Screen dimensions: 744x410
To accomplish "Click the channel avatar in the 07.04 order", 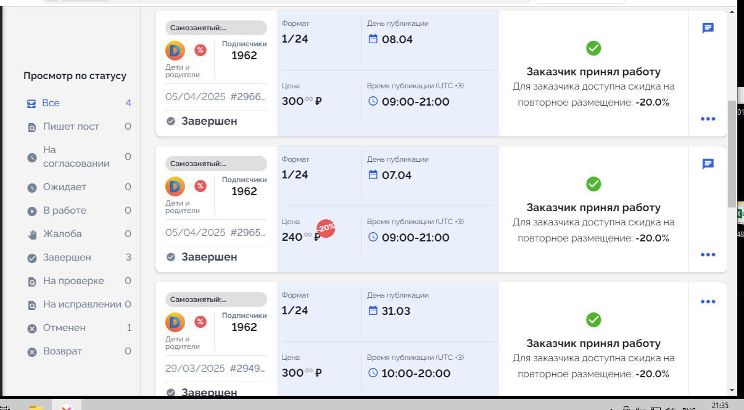I will 175,186.
